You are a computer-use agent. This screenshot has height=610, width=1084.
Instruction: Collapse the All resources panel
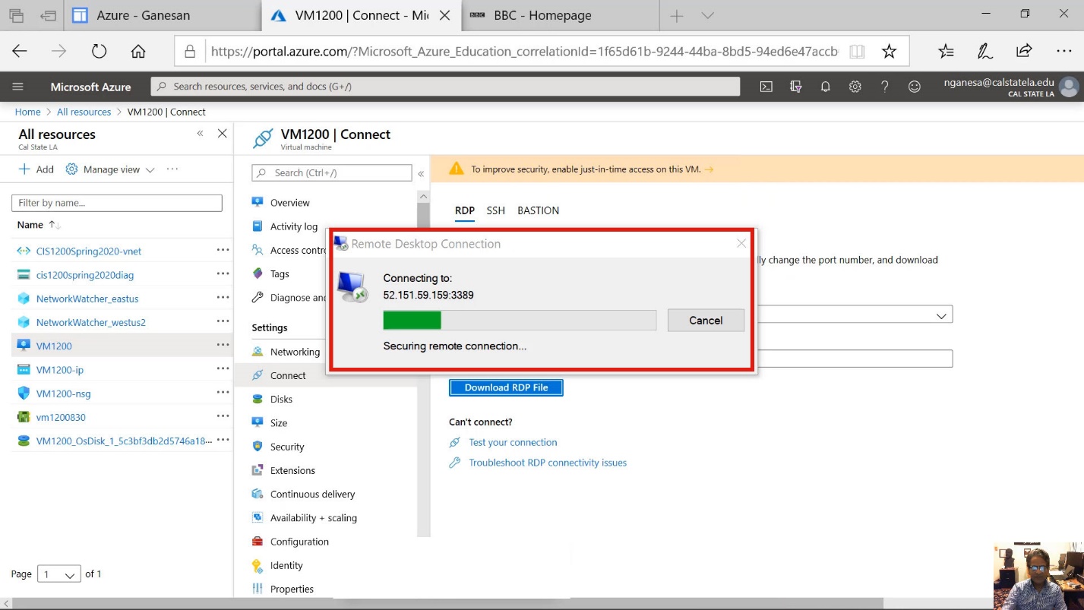click(200, 134)
